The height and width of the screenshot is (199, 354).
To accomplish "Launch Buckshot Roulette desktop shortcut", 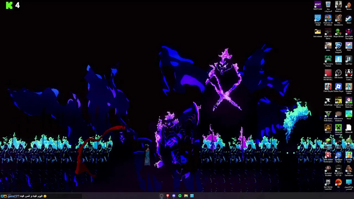I will coord(328,171).
